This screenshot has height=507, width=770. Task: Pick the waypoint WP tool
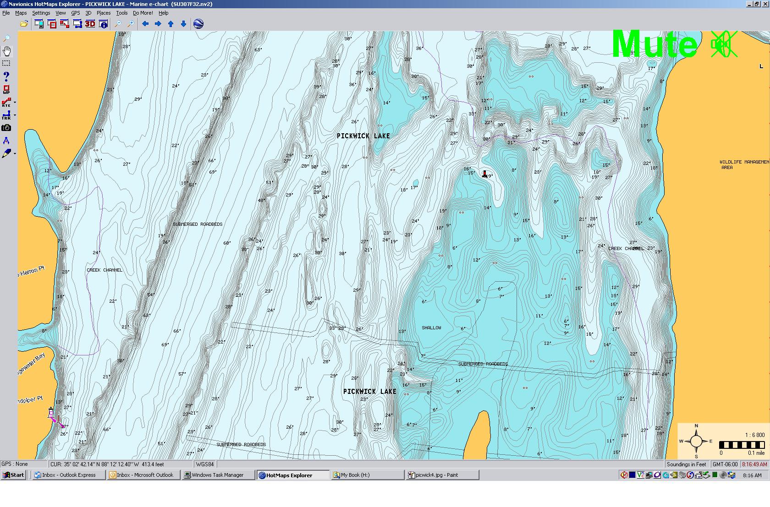[6, 89]
